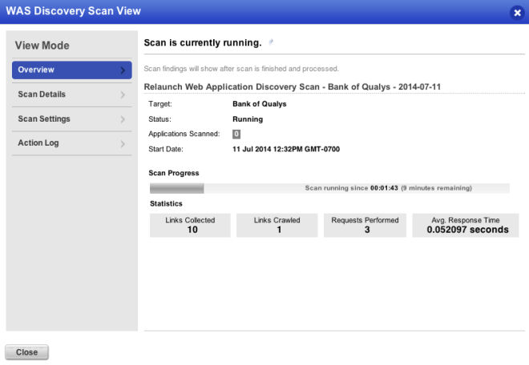Select the Overview view mode
Viewport: 529px width, 365px height.
click(x=72, y=70)
